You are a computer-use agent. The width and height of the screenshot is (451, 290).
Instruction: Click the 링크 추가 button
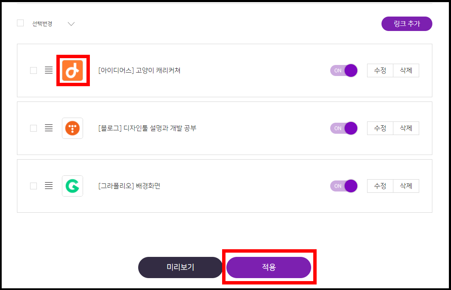point(406,24)
